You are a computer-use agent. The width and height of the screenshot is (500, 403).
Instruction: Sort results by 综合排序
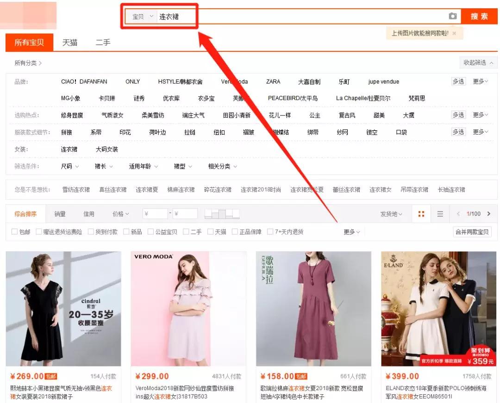25,214
